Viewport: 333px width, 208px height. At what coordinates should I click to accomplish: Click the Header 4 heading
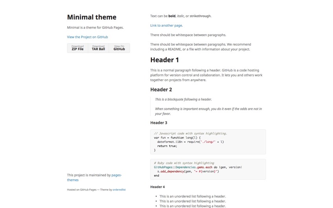pos(157,187)
